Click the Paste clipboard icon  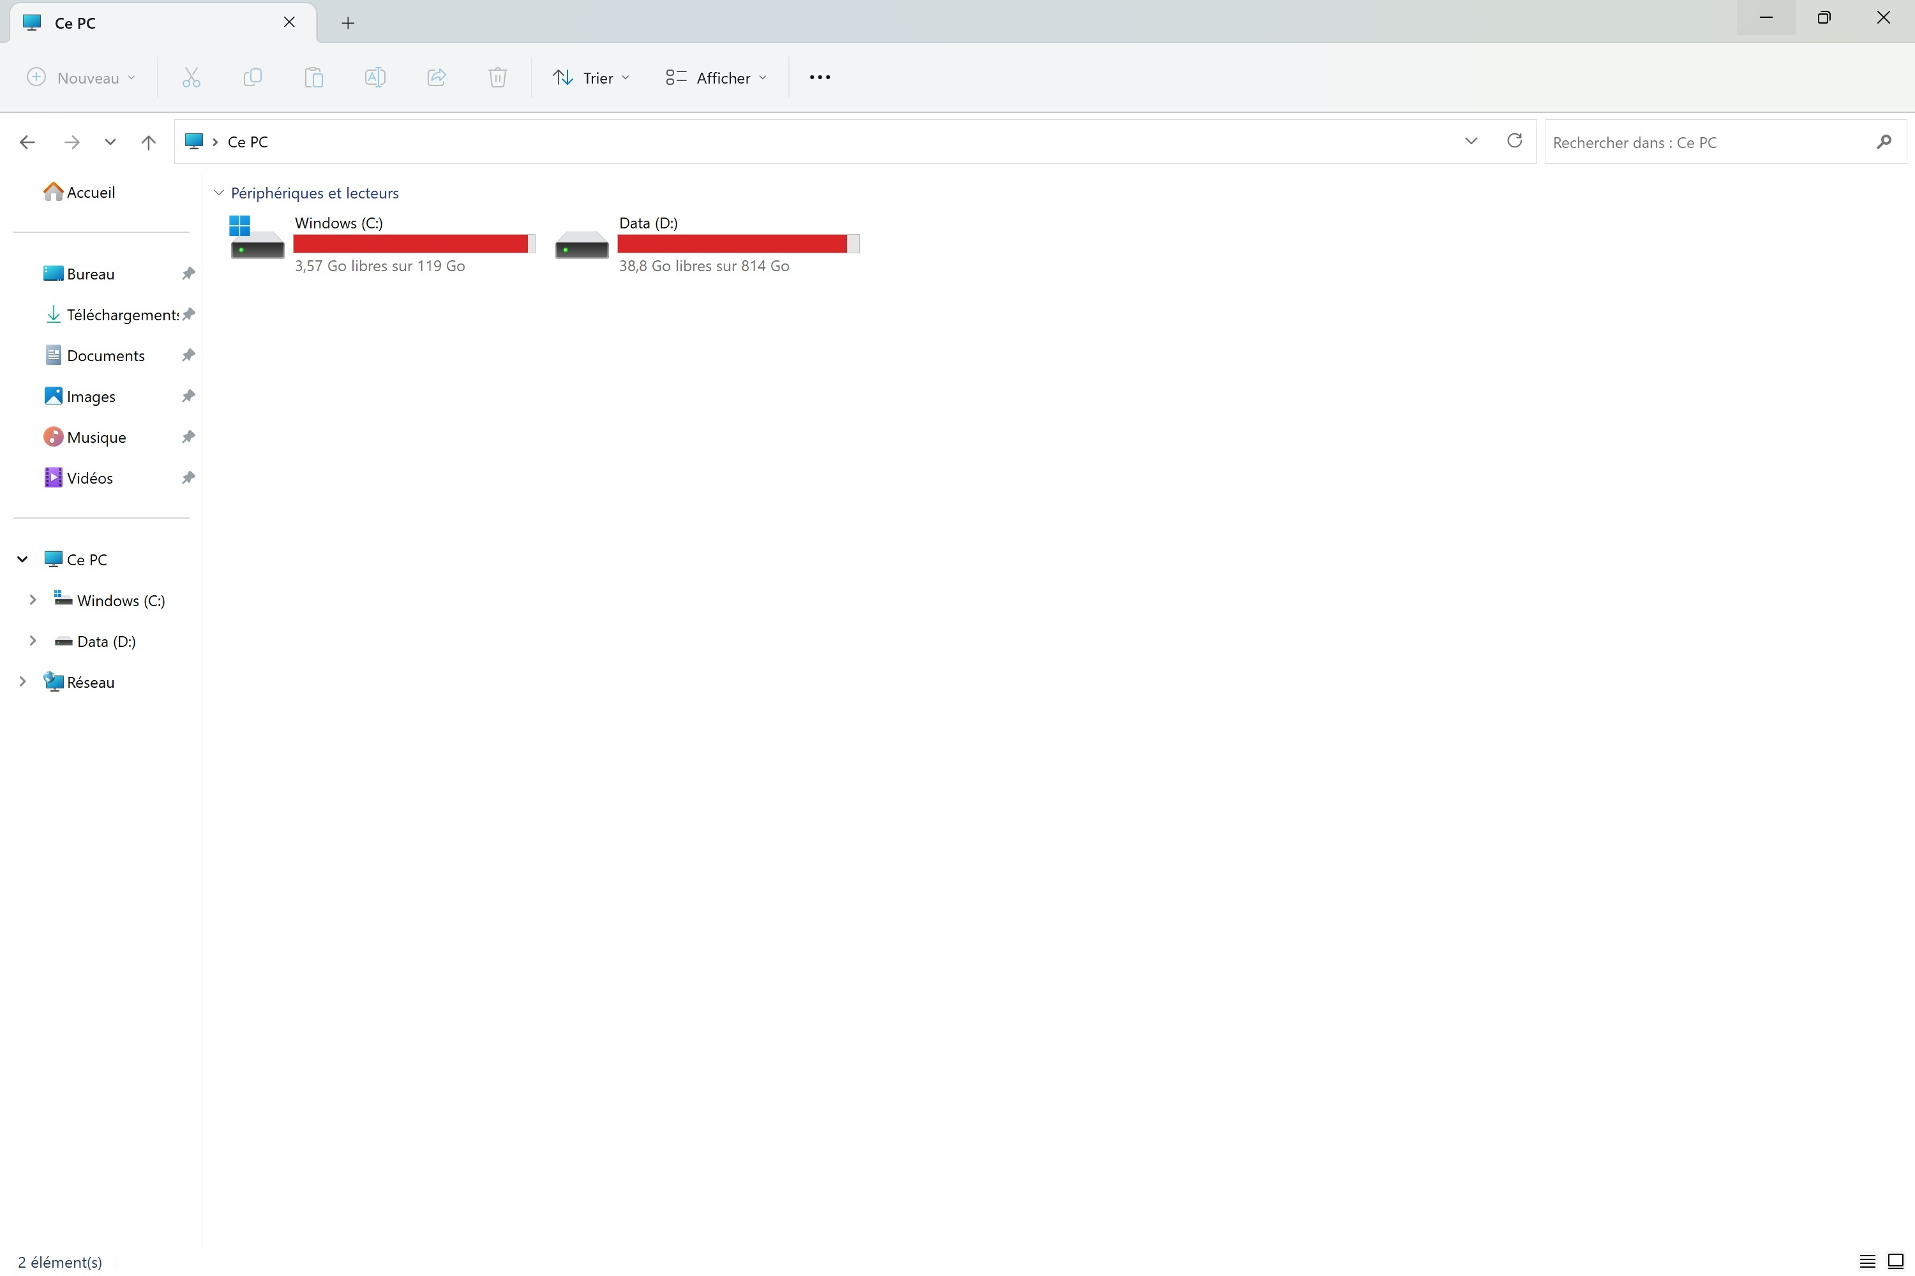[x=313, y=77]
